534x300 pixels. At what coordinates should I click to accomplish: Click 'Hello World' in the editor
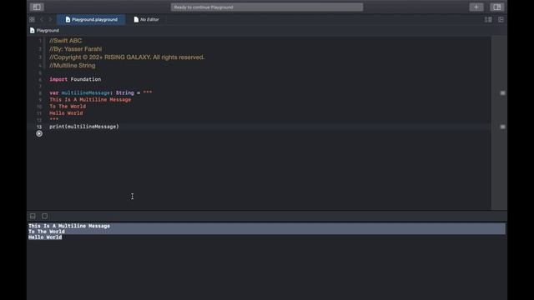coord(66,113)
